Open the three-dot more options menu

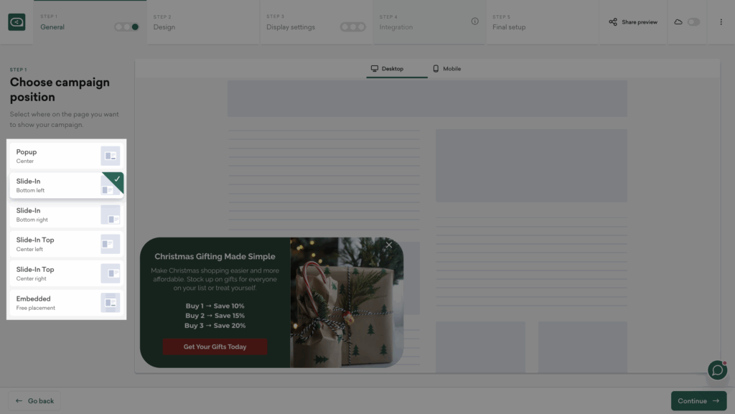click(x=721, y=22)
